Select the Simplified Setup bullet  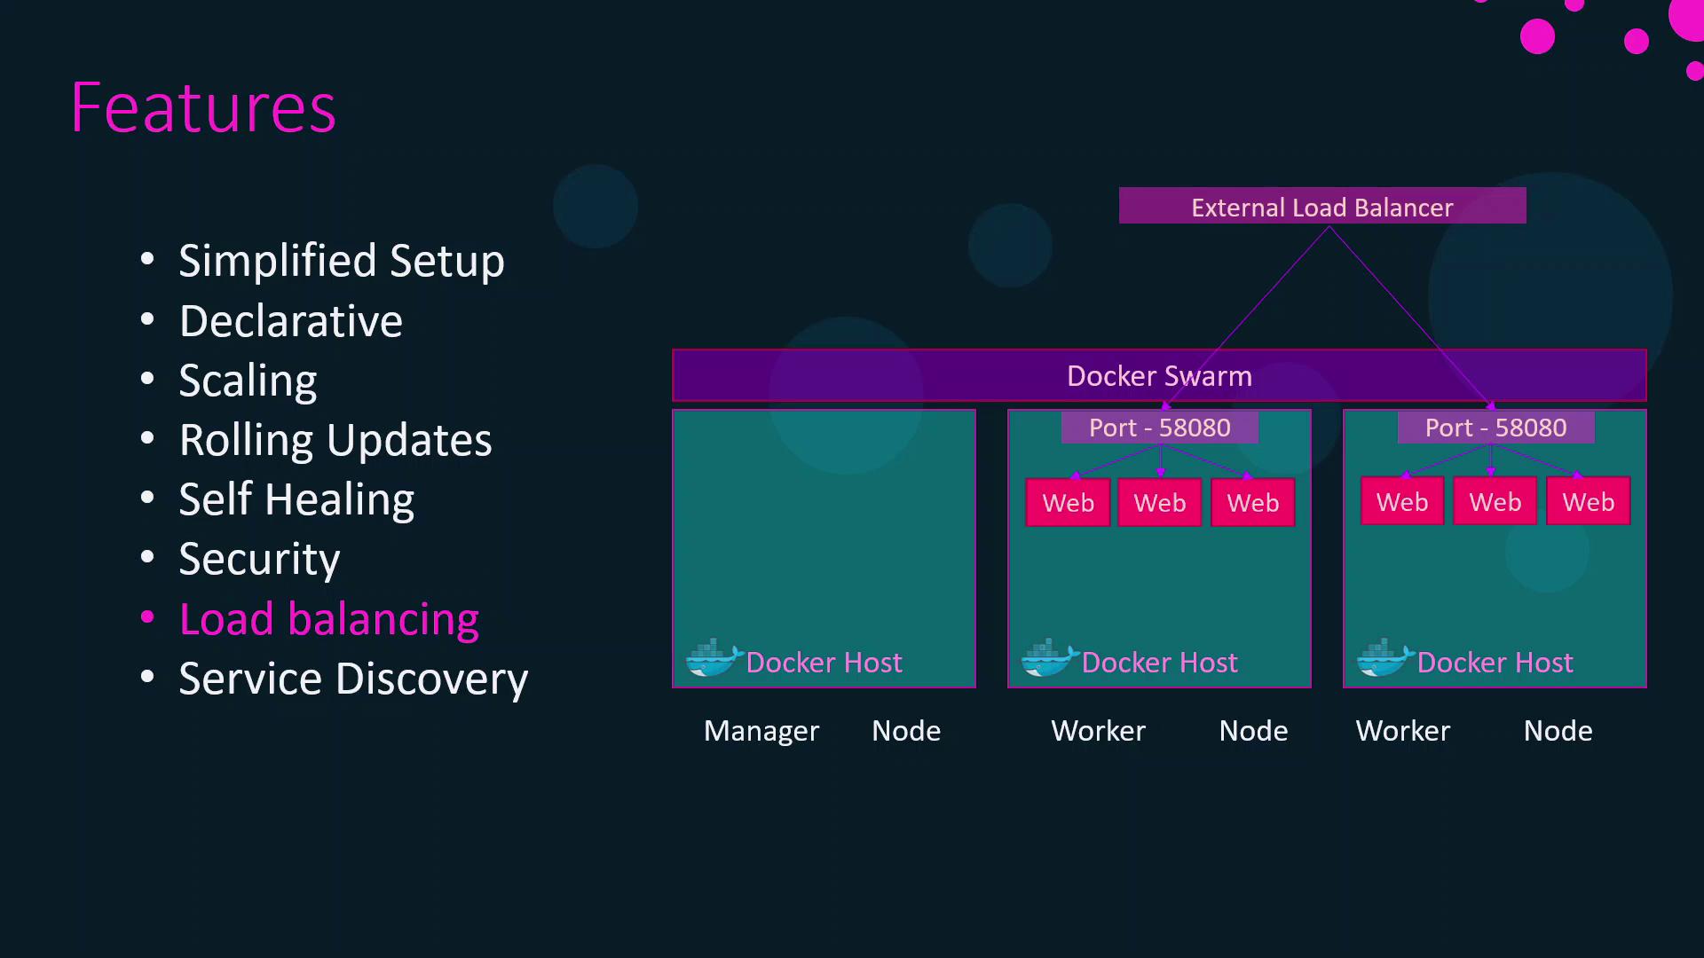(342, 261)
